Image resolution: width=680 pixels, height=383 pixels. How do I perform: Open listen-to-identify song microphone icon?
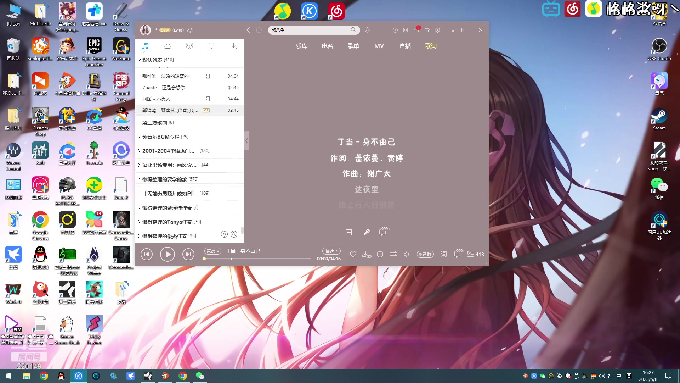click(x=367, y=30)
